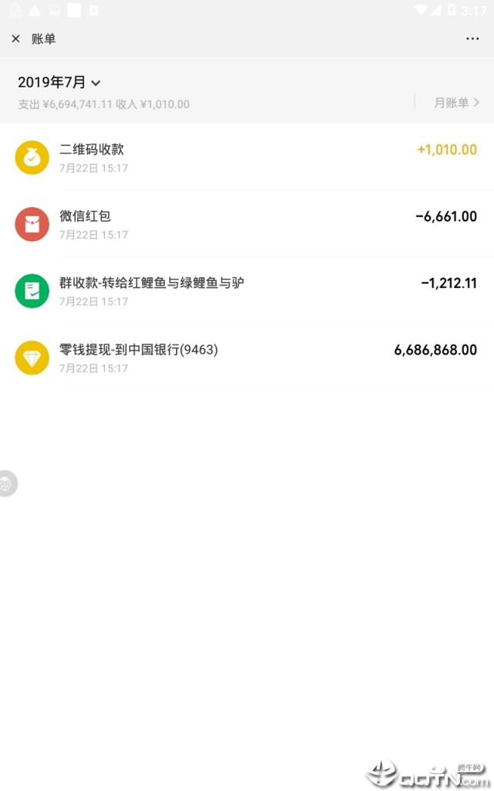Tap the red WeChat red packet icon

point(32,224)
